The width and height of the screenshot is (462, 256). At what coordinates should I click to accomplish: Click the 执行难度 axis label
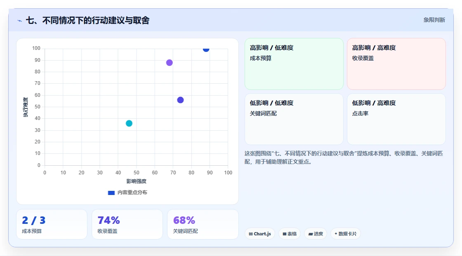pos(26,107)
